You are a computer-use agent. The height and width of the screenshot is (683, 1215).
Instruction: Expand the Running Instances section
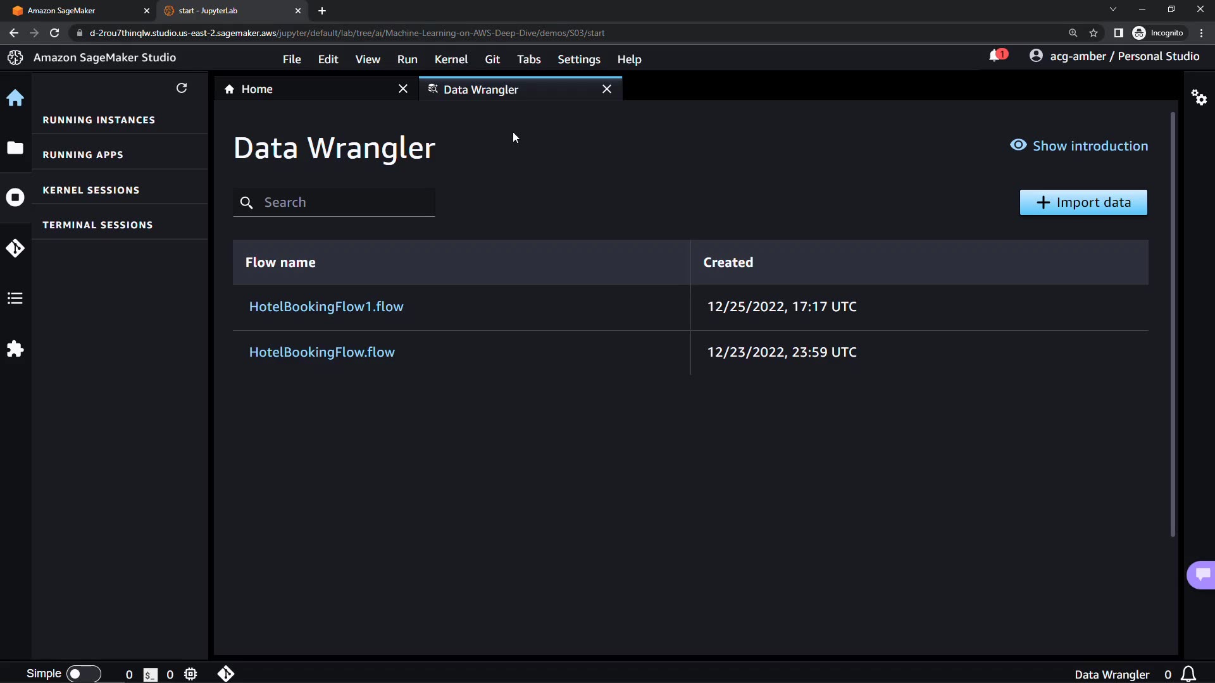click(x=99, y=120)
